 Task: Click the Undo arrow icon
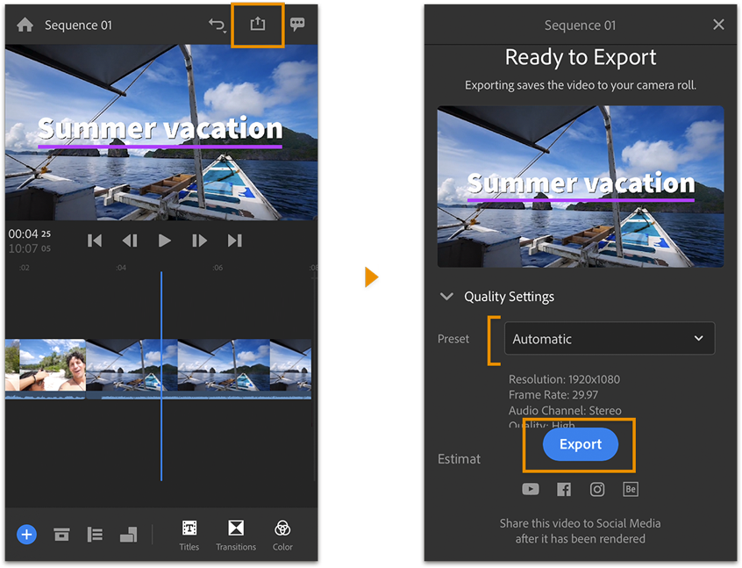tap(217, 25)
